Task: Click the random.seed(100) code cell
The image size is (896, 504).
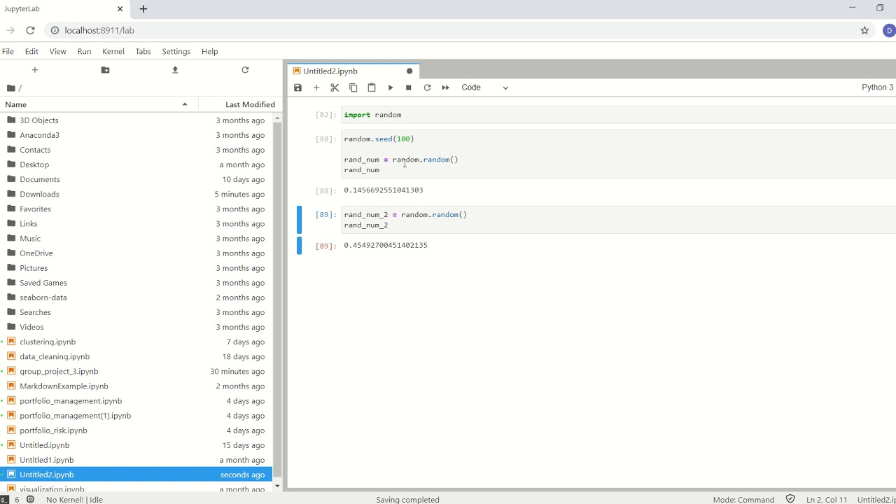Action: click(619, 154)
